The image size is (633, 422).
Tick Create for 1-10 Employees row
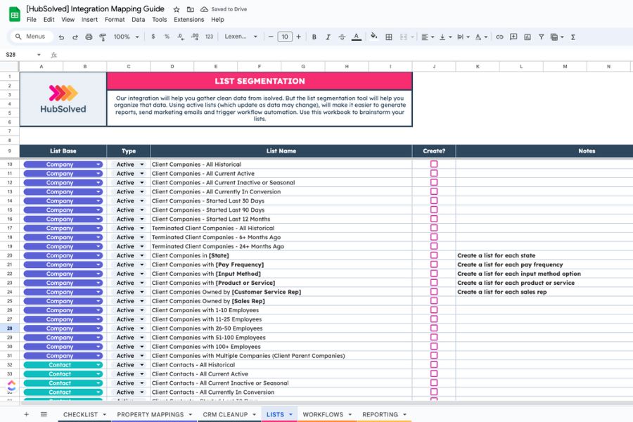click(x=434, y=309)
